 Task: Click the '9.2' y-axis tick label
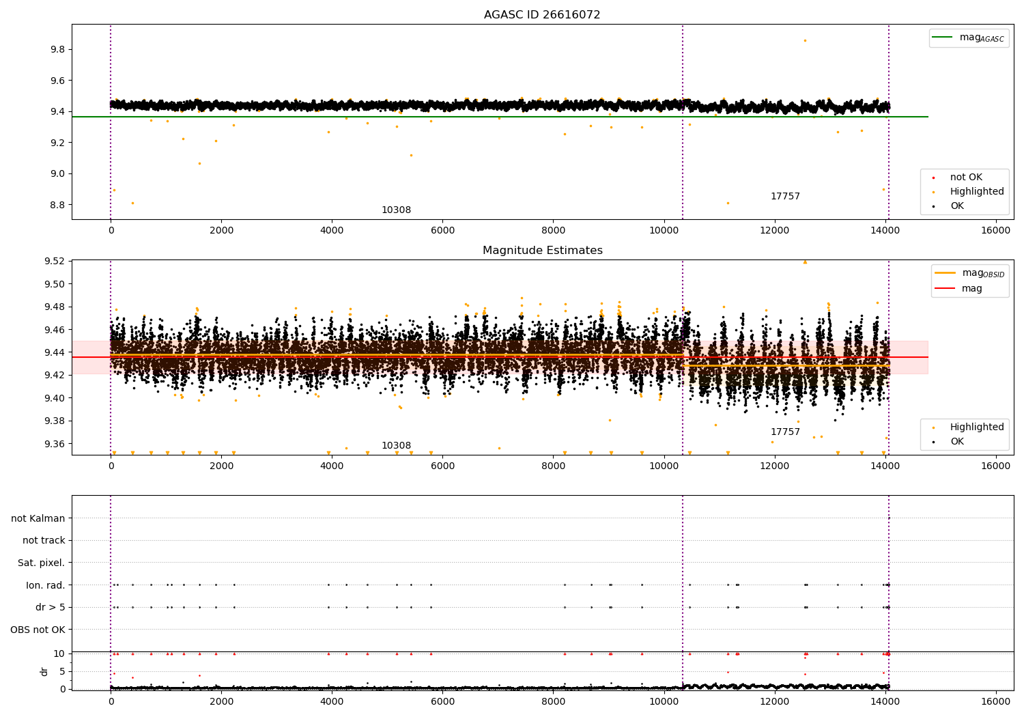pos(57,143)
